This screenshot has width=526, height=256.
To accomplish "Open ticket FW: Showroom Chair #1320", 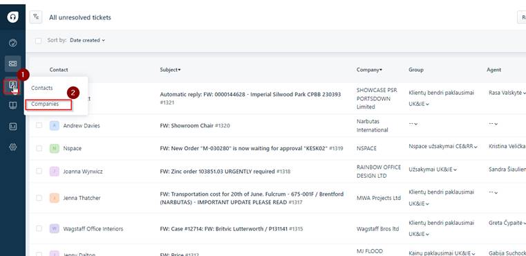I will pos(195,126).
